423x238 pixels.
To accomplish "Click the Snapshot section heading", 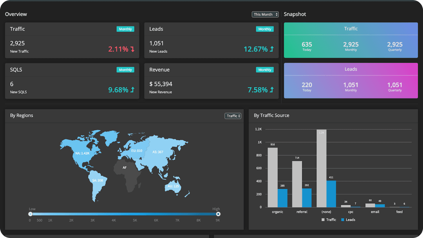I will (295, 14).
